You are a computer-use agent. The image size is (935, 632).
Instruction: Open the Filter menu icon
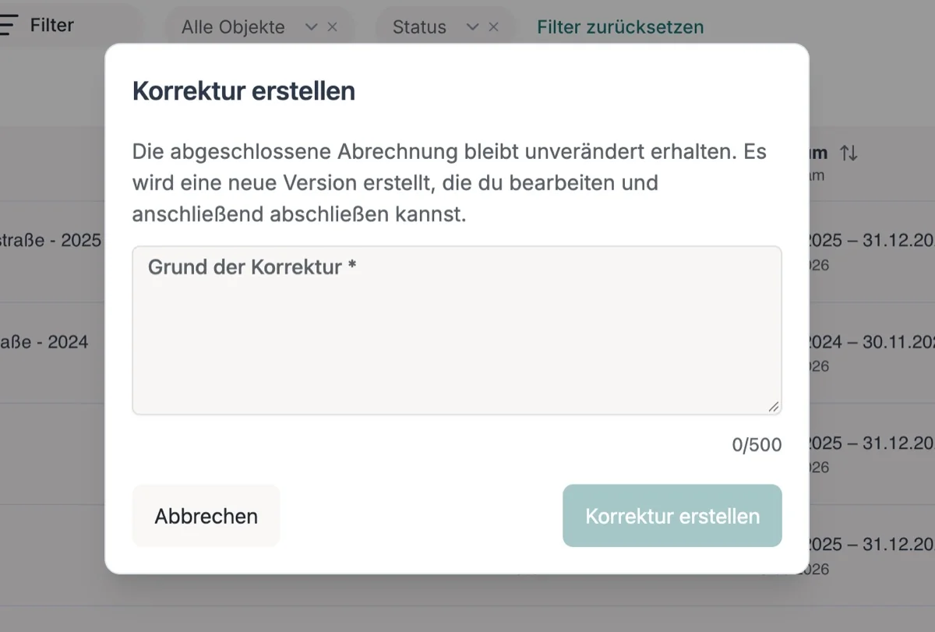(x=8, y=25)
